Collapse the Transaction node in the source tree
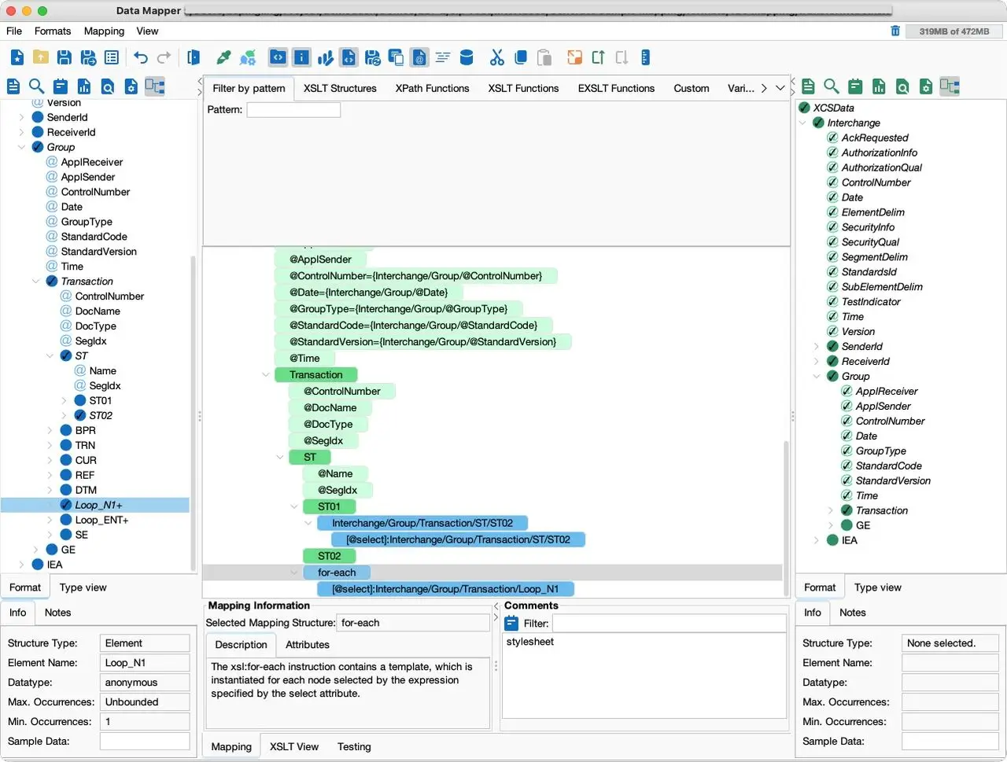 tap(35, 282)
